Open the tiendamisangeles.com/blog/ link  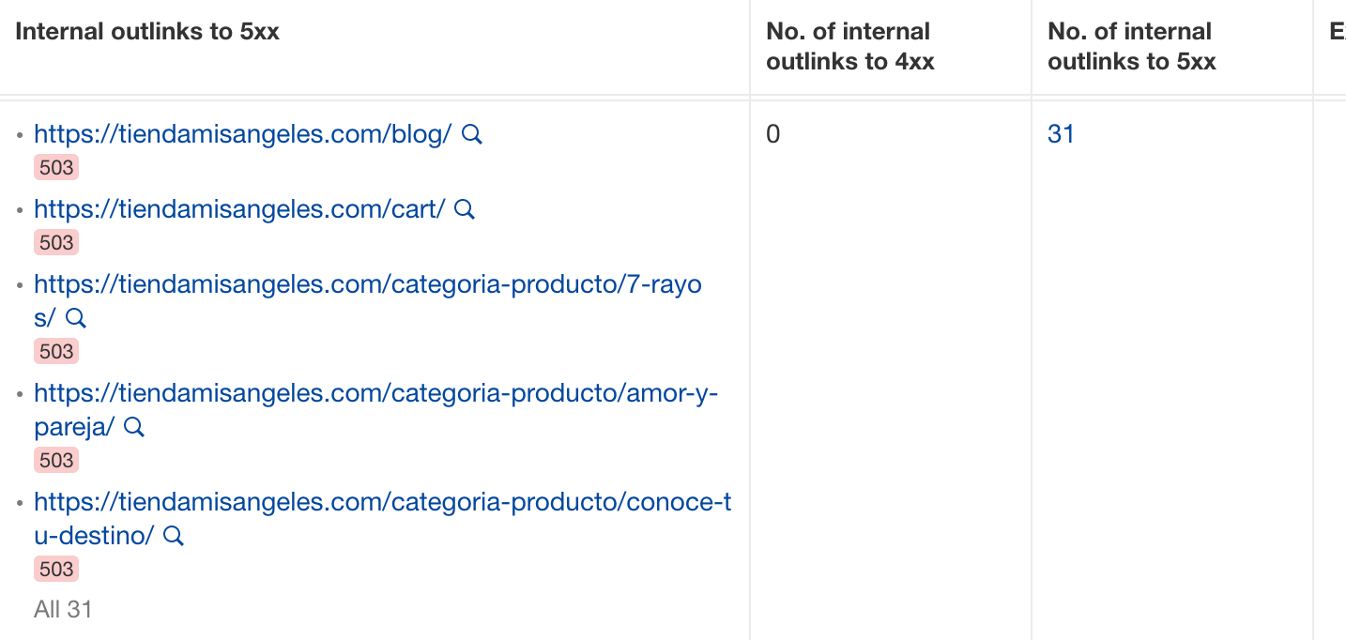click(243, 134)
